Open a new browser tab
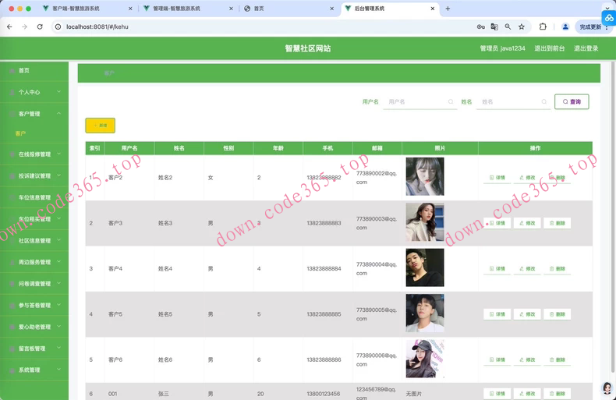This screenshot has width=616, height=400. click(448, 9)
